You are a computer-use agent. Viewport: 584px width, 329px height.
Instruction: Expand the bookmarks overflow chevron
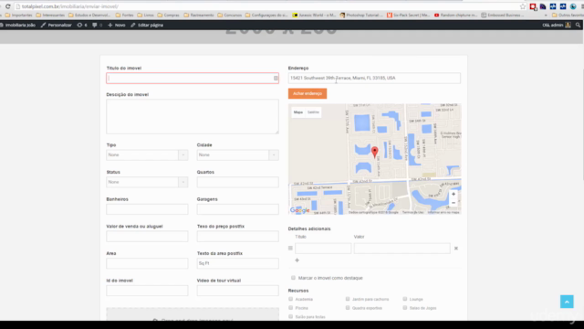point(546,16)
